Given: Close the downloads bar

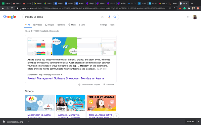Looking at the screenshot, I should pos(198,121).
